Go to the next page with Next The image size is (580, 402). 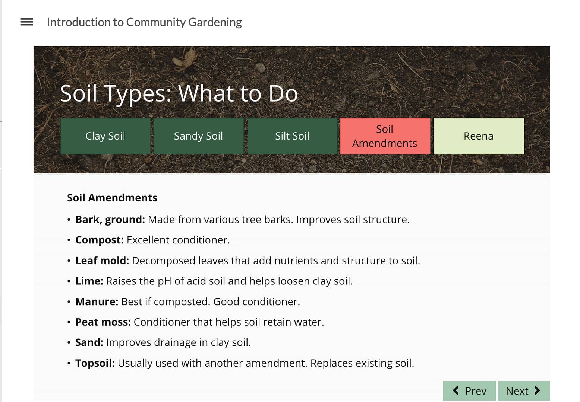click(524, 391)
